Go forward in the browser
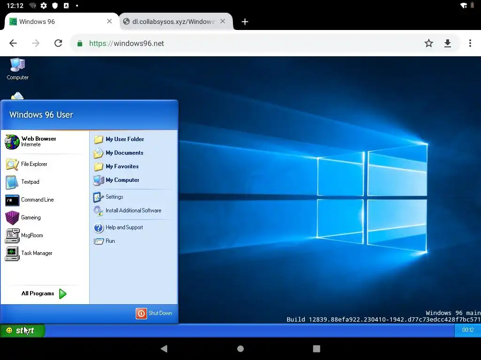481x360 pixels. pyautogui.click(x=36, y=43)
